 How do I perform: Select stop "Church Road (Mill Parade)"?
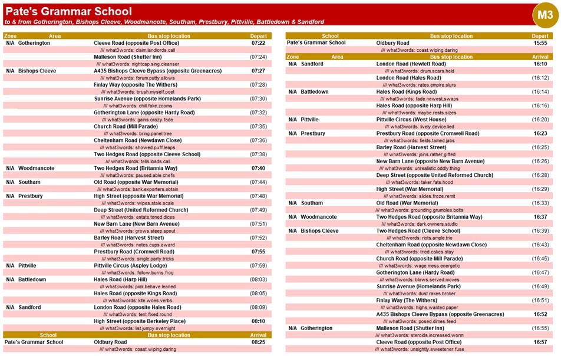pyautogui.click(x=126, y=127)
